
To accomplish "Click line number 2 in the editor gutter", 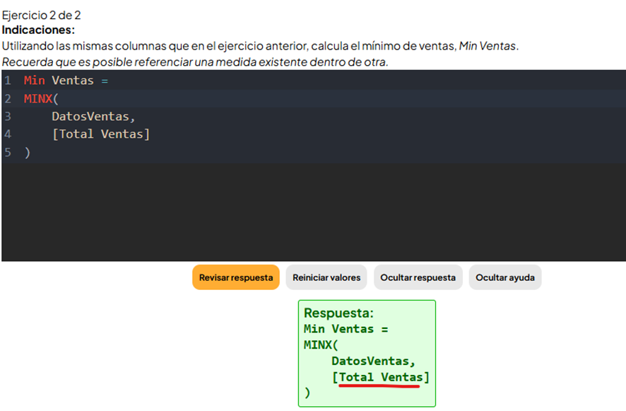I will pyautogui.click(x=7, y=98).
